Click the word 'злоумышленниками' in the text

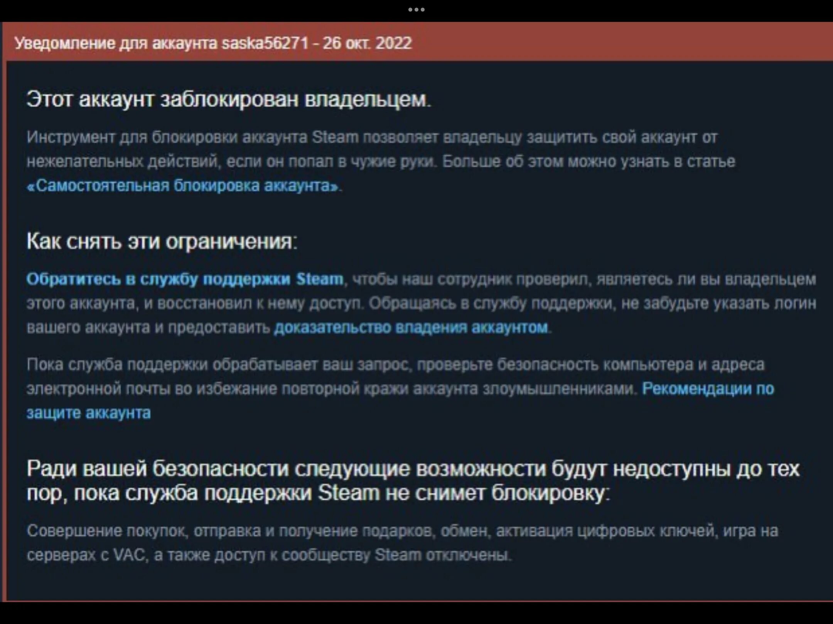tap(558, 389)
